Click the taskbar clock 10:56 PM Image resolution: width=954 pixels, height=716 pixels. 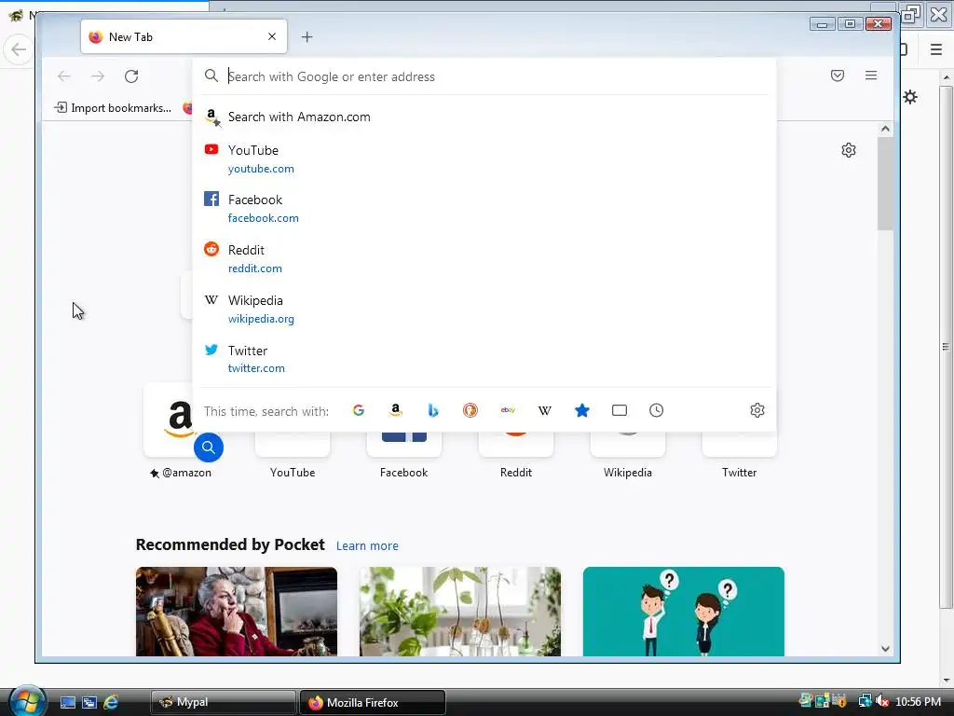point(918,701)
